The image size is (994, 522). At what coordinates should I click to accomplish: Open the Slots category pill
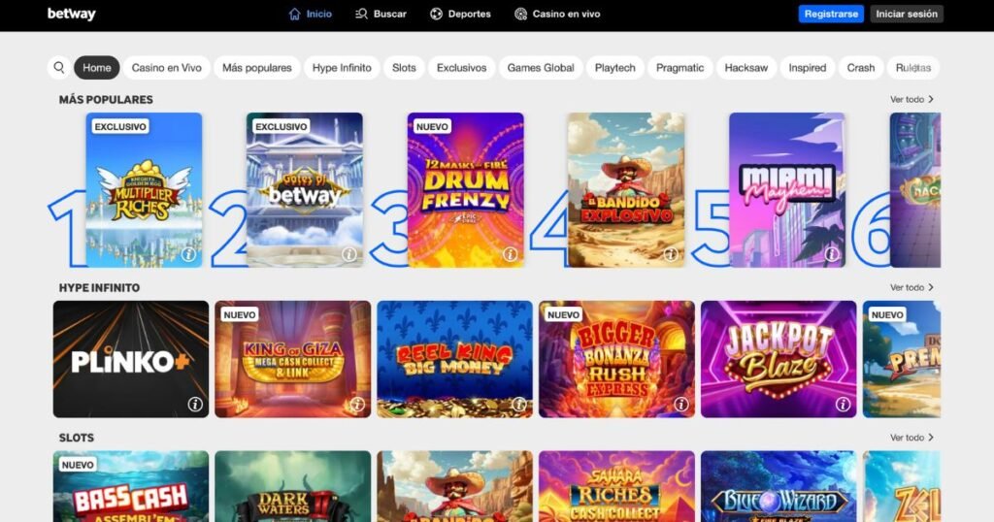pos(404,67)
